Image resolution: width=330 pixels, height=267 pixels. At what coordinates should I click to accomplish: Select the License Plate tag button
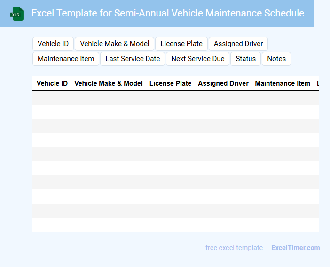181,44
